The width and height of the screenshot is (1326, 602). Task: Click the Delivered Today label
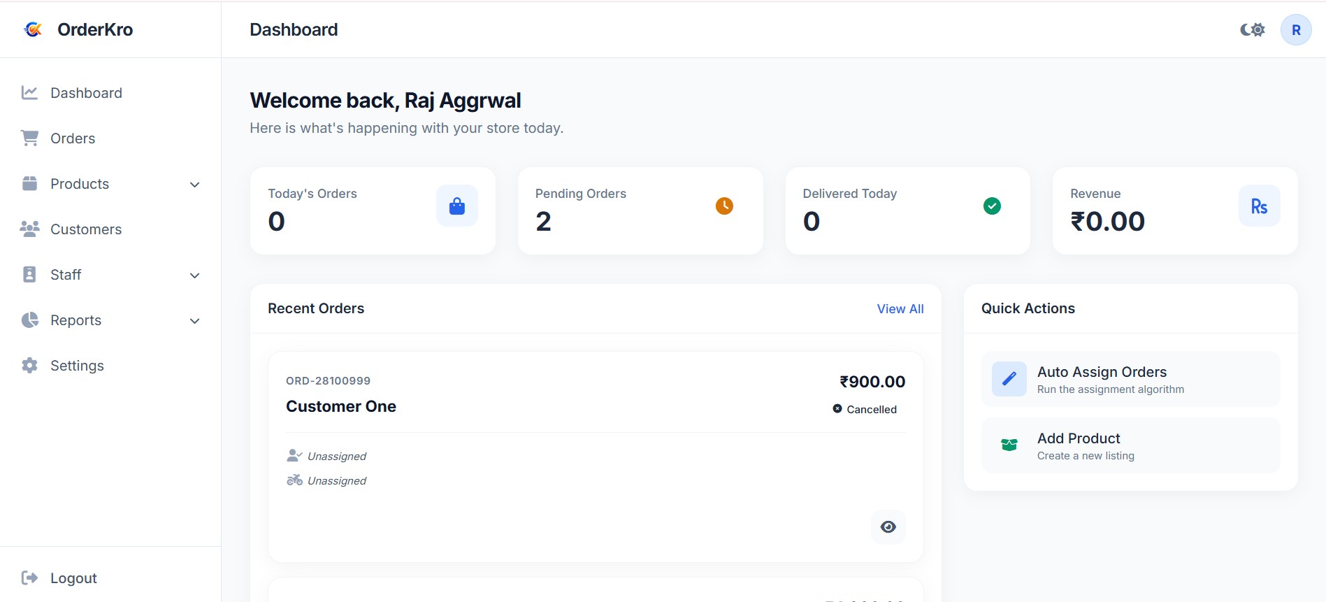click(849, 194)
